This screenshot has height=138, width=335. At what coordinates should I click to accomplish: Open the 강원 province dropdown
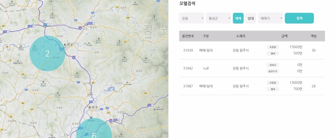click(192, 18)
